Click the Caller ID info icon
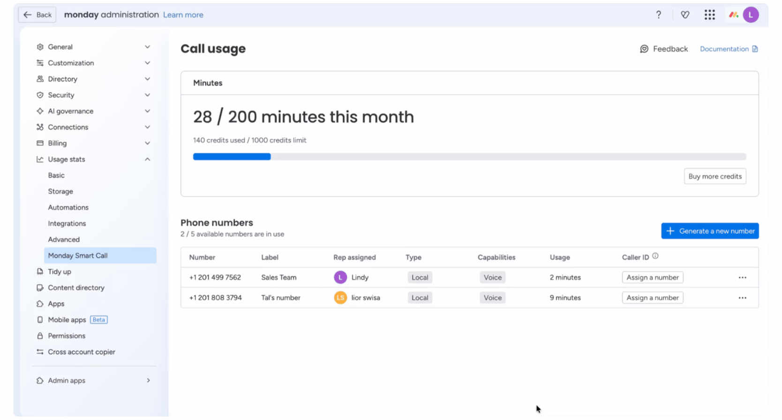 pos(655,256)
